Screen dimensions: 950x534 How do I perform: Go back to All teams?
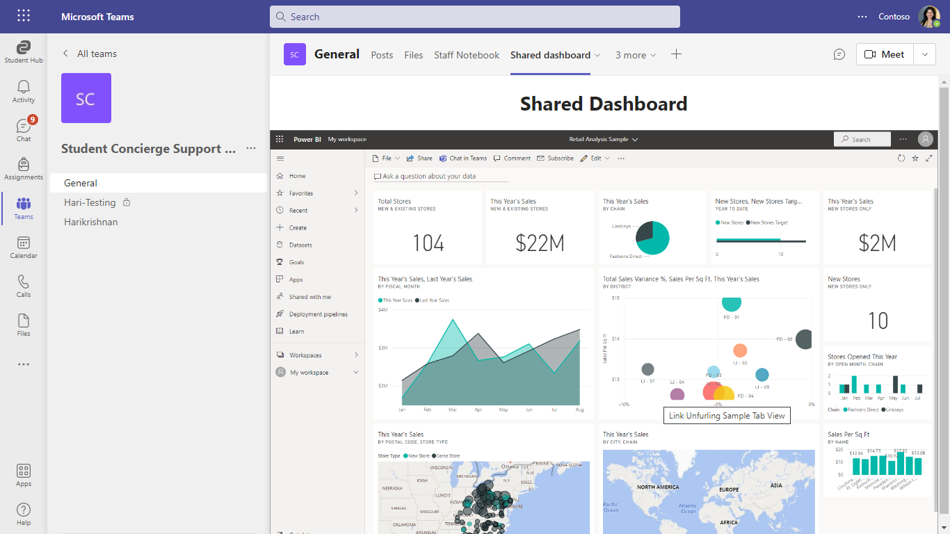[90, 54]
